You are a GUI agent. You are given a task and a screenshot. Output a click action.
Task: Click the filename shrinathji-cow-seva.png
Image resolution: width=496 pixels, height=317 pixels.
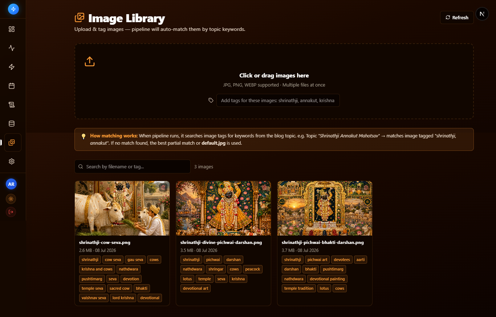point(105,242)
